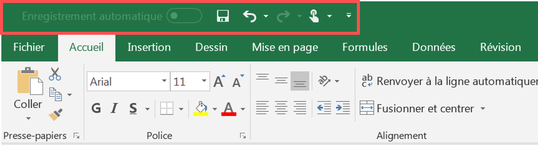
Task: Align text to the right
Action: click(300, 108)
